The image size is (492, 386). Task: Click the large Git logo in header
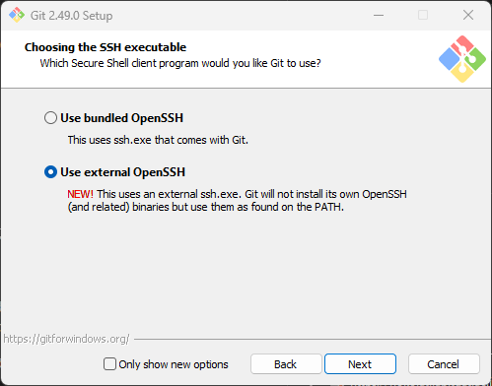click(x=462, y=59)
